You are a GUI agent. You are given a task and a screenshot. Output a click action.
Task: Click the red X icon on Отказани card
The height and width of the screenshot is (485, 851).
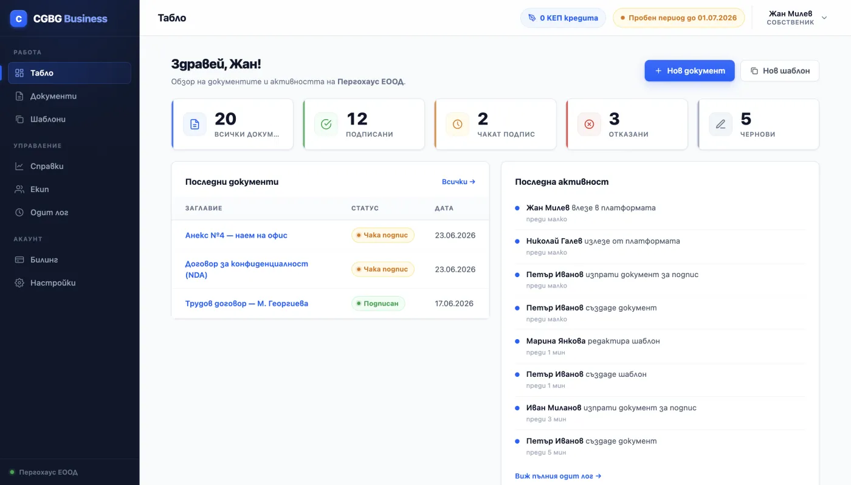(x=589, y=124)
